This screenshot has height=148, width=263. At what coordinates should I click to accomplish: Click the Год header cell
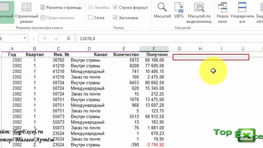12,55
